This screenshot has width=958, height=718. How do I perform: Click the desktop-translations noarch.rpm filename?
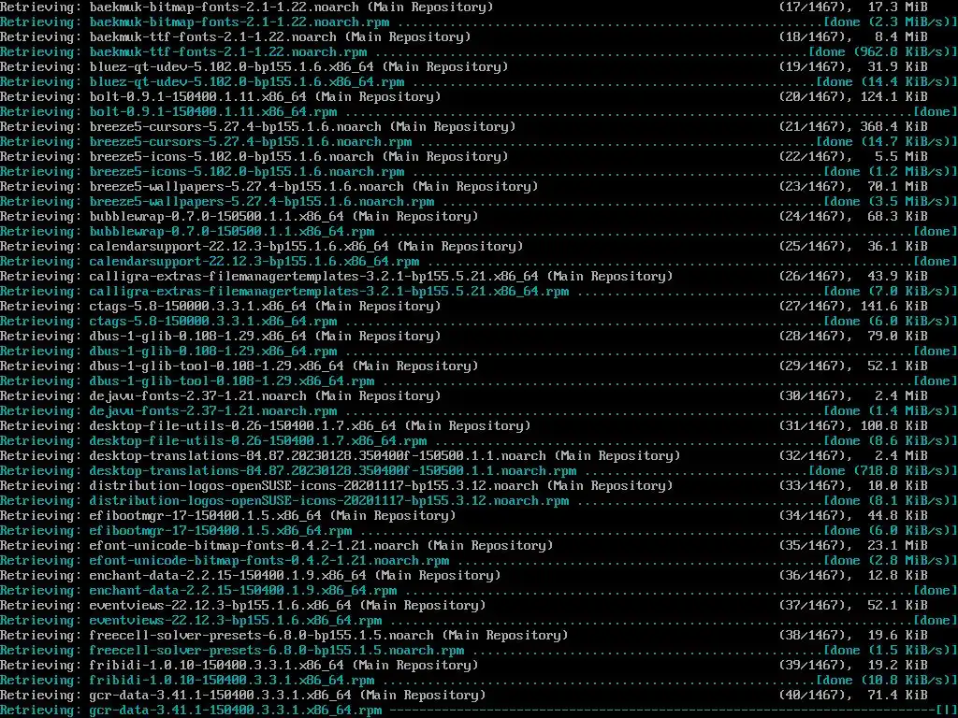click(333, 471)
